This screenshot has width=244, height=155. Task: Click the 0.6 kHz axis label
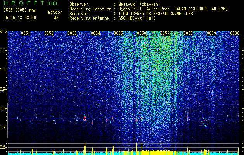click(x=3, y=147)
